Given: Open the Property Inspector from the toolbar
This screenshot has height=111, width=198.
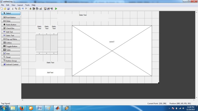Looking at the screenshot, I should (48, 9).
